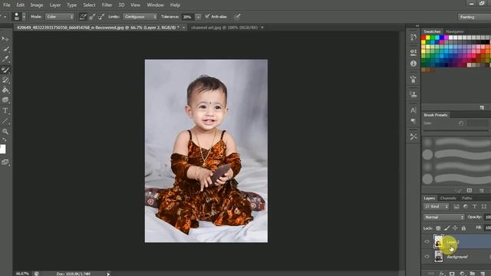Open the Painting workspace switcher

[x=474, y=17]
